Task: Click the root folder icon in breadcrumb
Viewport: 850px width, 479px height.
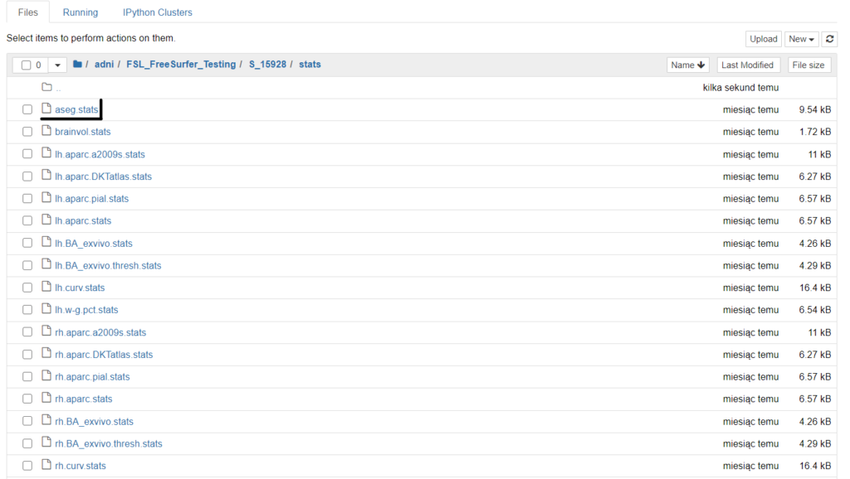Action: tap(77, 65)
